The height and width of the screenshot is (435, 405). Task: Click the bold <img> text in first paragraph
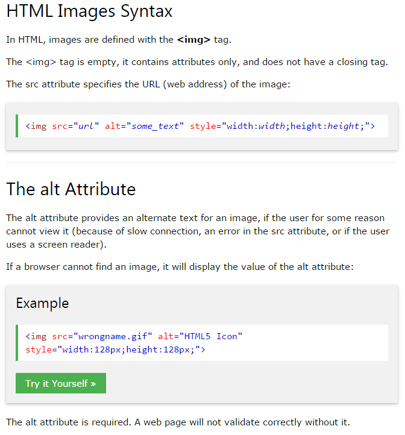(x=193, y=40)
